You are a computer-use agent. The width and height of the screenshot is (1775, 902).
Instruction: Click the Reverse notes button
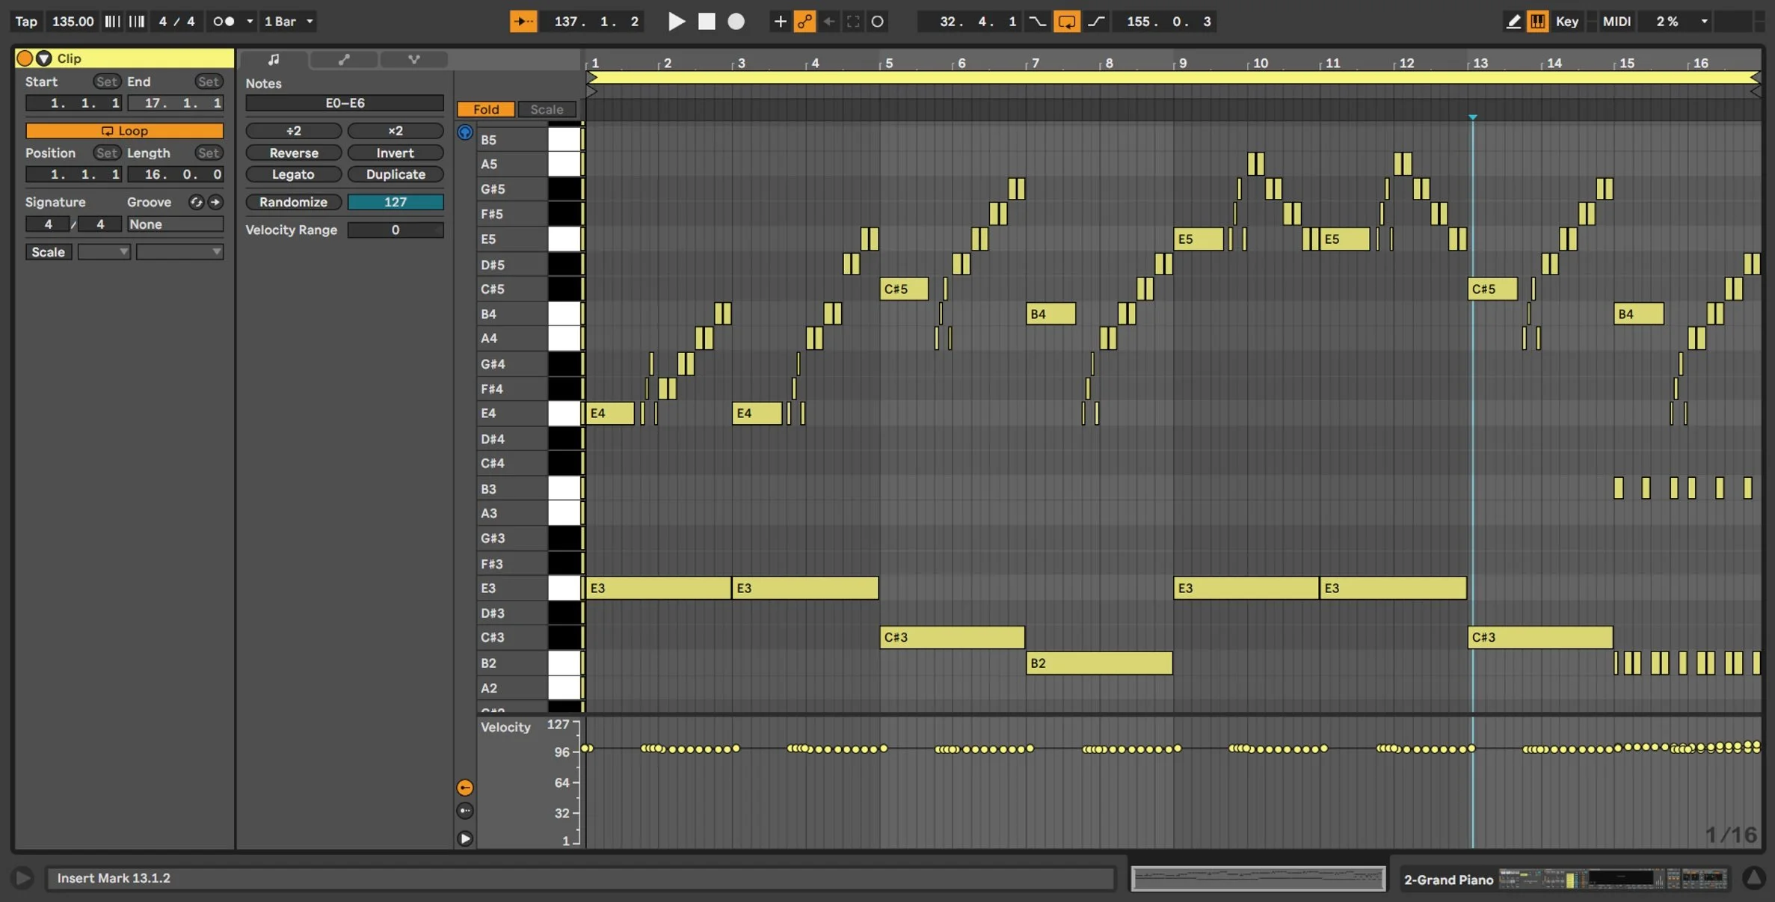coord(294,153)
